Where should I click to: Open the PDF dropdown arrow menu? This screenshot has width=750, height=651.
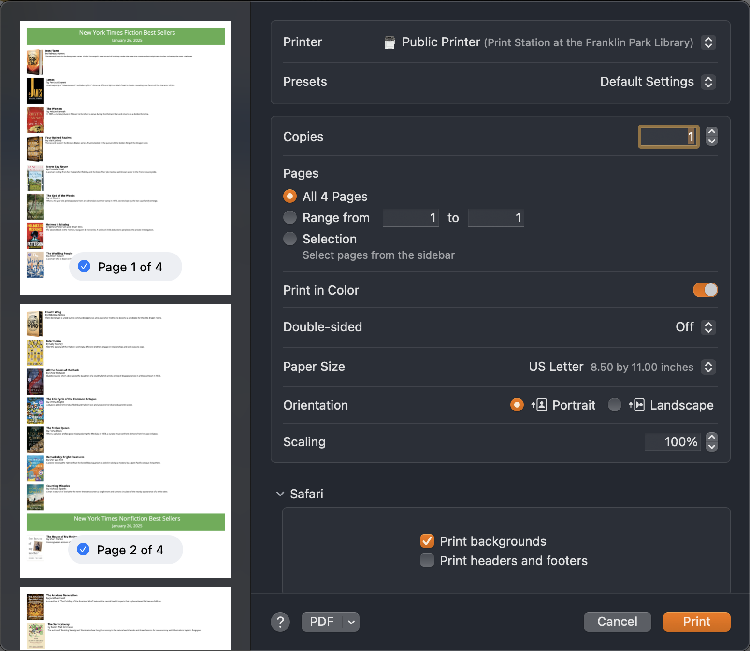click(351, 622)
